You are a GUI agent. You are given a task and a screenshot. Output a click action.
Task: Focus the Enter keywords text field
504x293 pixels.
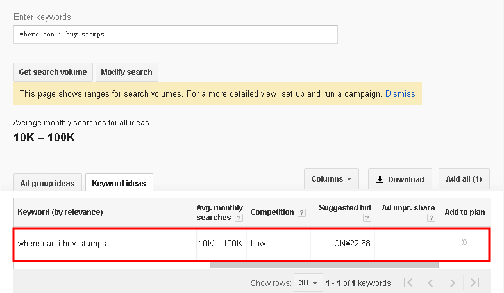click(175, 35)
